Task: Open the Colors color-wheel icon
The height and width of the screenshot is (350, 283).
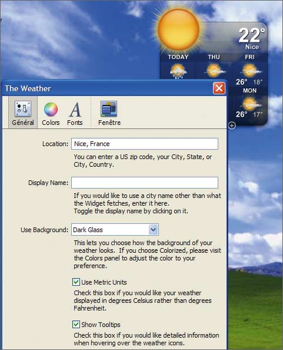Action: point(51,110)
